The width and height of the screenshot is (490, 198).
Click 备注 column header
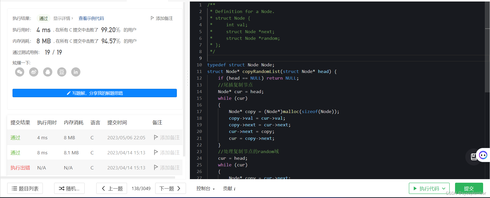(x=157, y=122)
